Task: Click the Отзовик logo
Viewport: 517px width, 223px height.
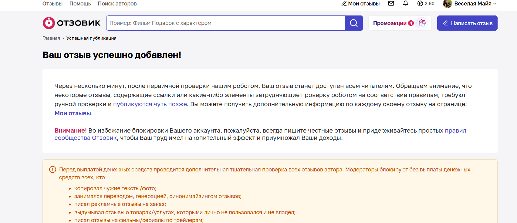Action: [72, 23]
